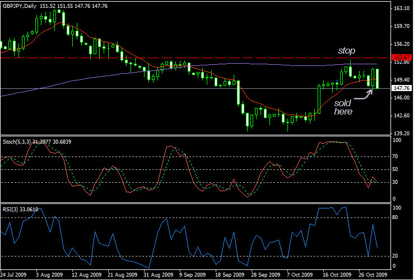
Task: Click the 163.10 price axis label
Action: click(402, 8)
